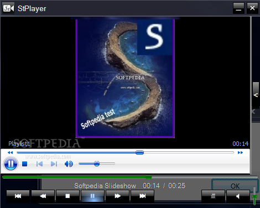This screenshot has width=260, height=208.
Task: Click the Playlist1 label
Action: click(x=19, y=144)
